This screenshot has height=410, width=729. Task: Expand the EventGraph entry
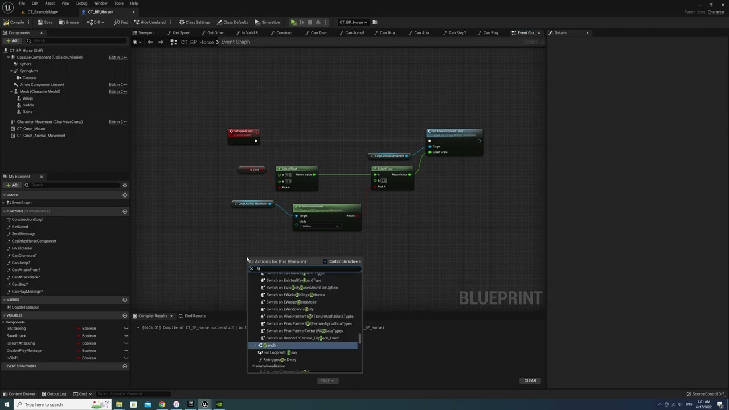pyautogui.click(x=4, y=202)
